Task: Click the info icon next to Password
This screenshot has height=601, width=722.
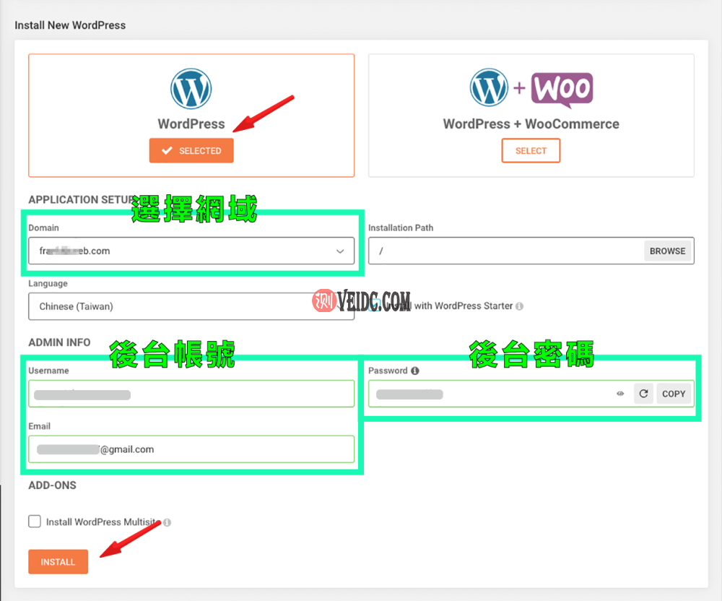Action: click(414, 371)
